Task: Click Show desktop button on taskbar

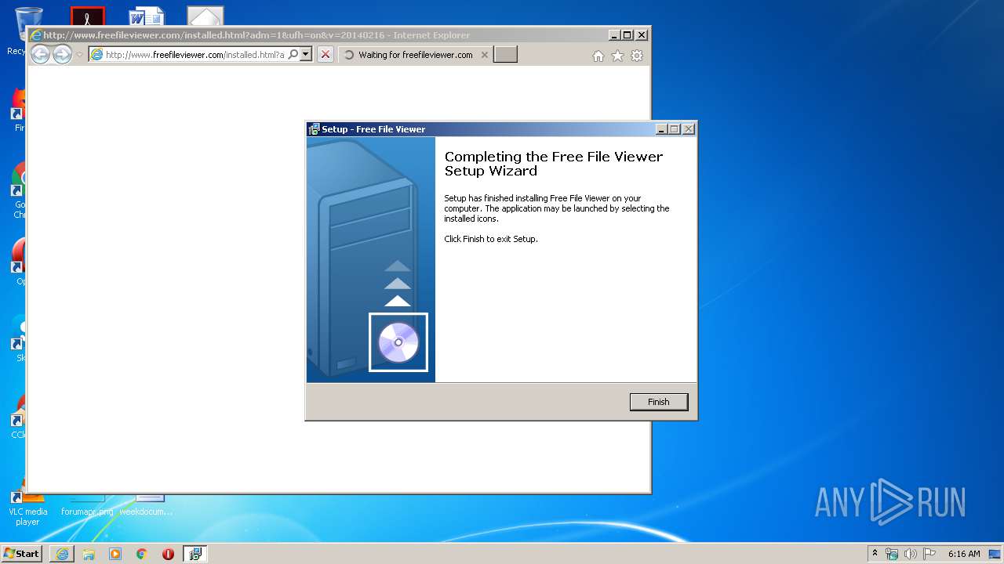Action: [995, 554]
